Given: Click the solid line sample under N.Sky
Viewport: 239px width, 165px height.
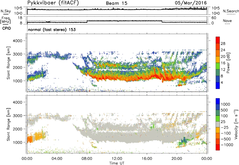Looking at the screenshot, I should tap(6, 14).
